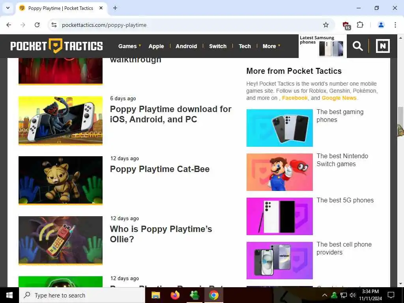This screenshot has width=404, height=303.
Task: Open the green people app on the taskbar
Action: click(194, 295)
